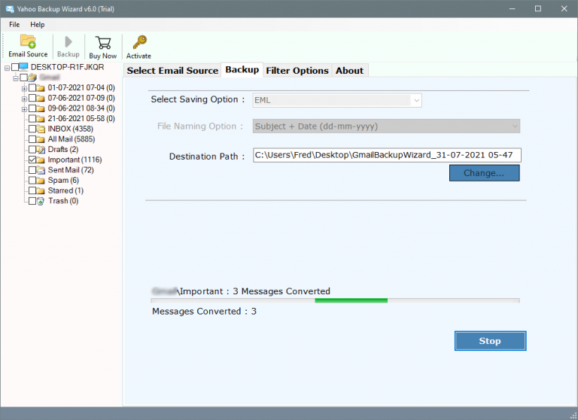The width and height of the screenshot is (578, 420).
Task: Expand the 01-07-2021 07-04 folder node
Action: point(24,89)
